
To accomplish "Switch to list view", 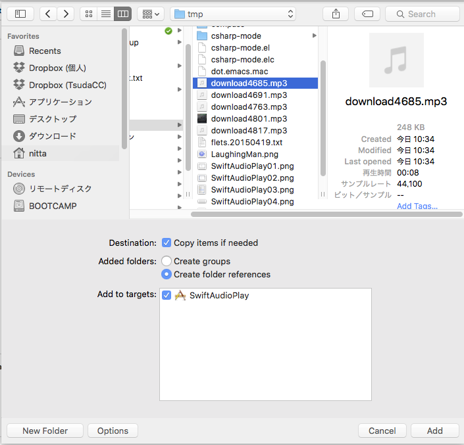I will [105, 14].
